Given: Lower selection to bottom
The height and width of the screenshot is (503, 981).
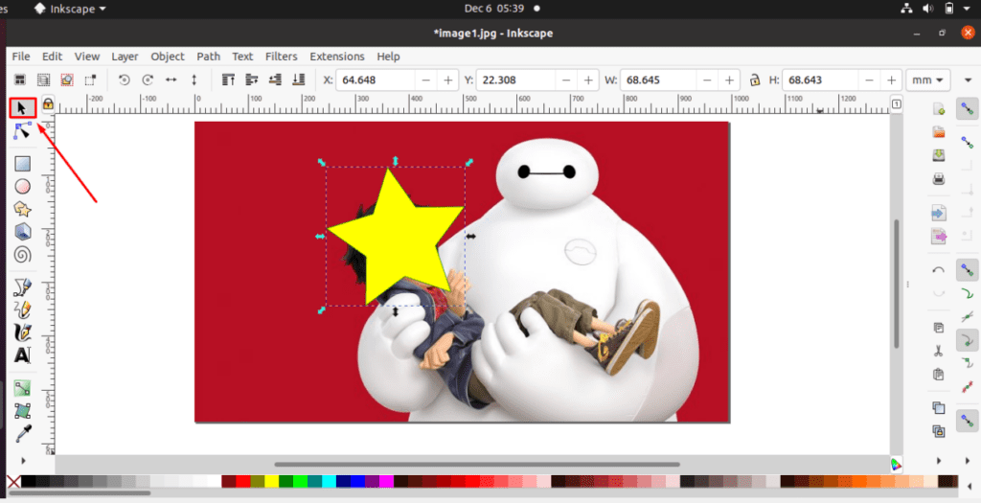Looking at the screenshot, I should (x=299, y=80).
